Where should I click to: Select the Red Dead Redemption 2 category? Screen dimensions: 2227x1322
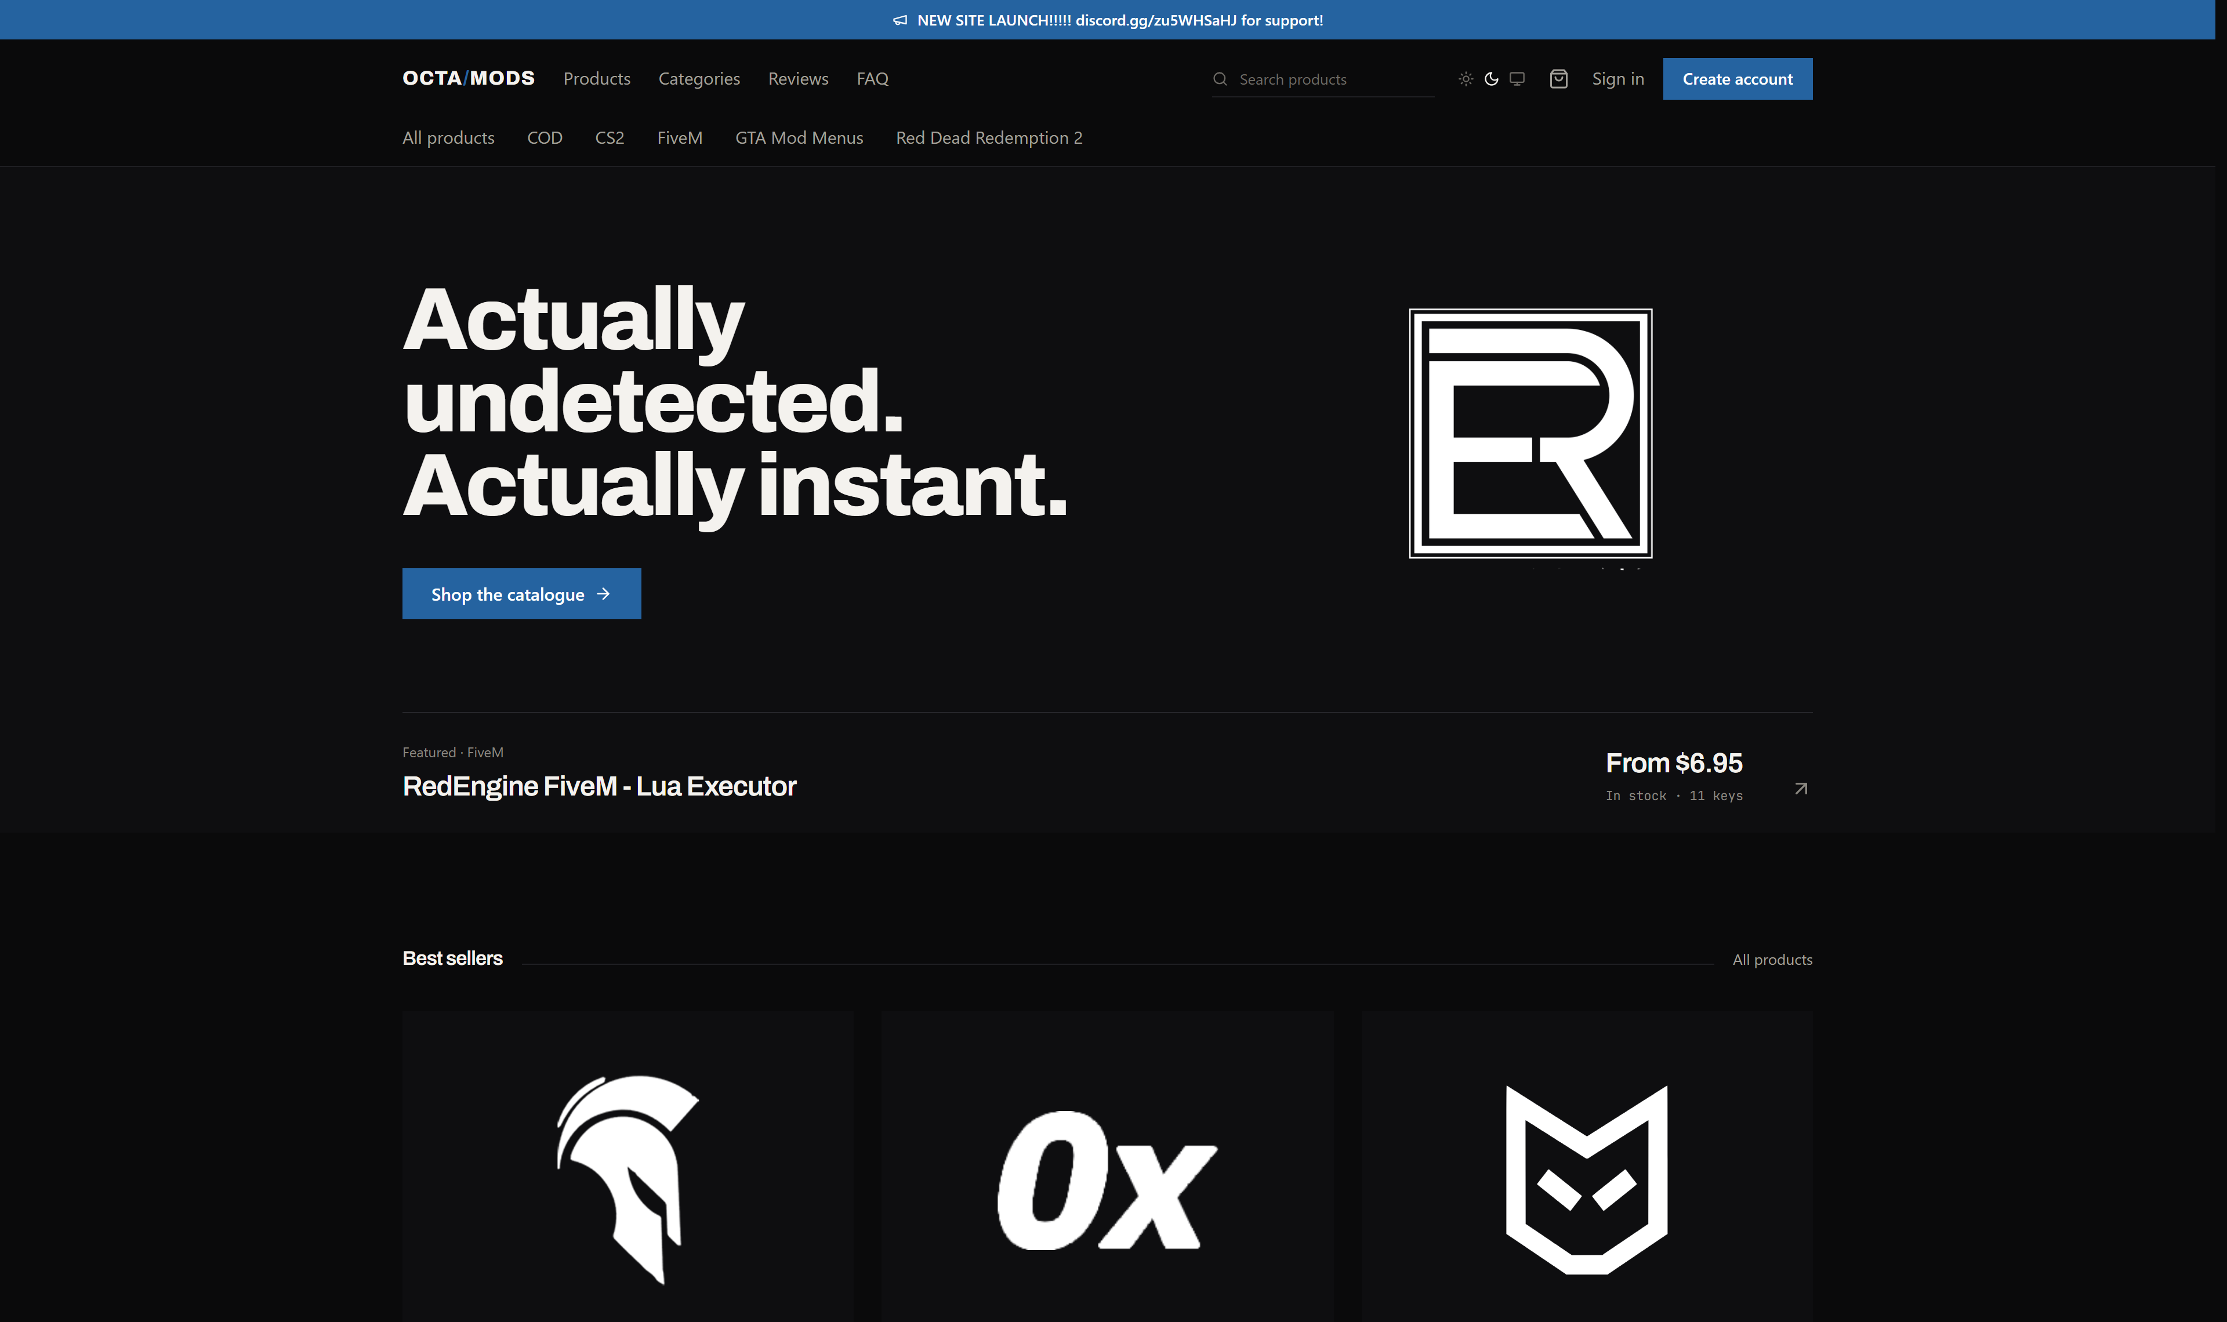[x=989, y=137]
